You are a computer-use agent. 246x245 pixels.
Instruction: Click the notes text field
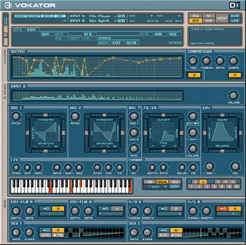[x=215, y=36]
